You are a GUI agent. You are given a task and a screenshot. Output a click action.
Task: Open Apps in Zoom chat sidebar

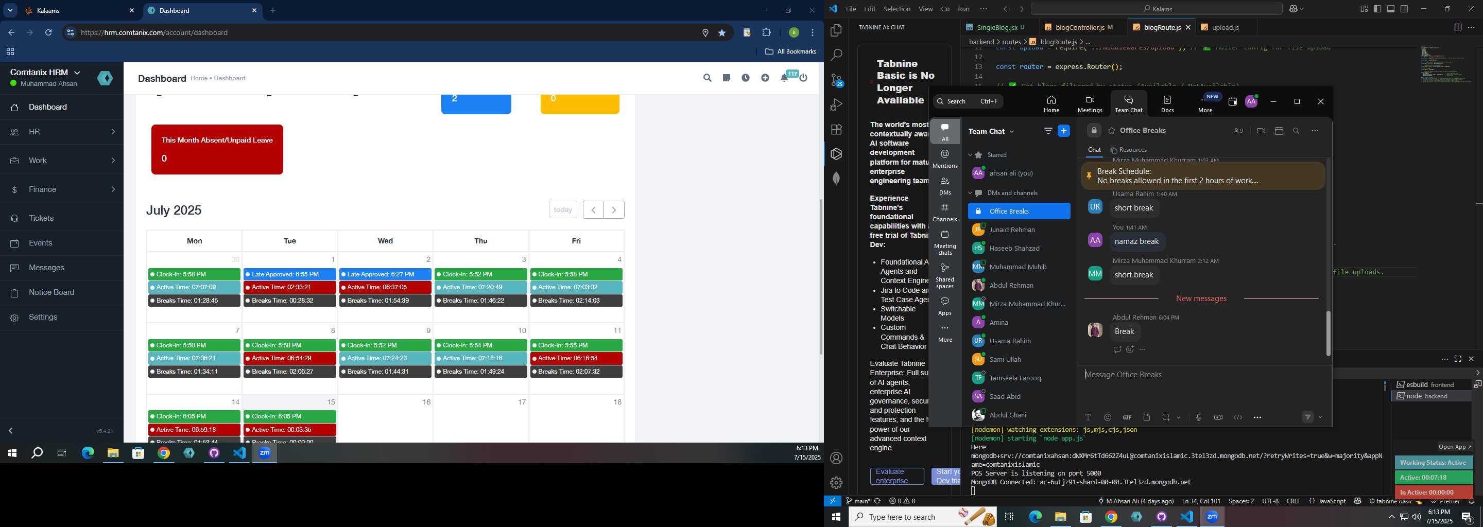pyautogui.click(x=945, y=306)
